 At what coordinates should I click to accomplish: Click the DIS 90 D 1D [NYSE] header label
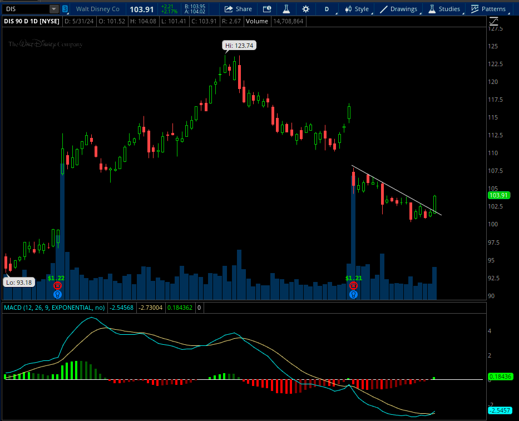pos(32,21)
